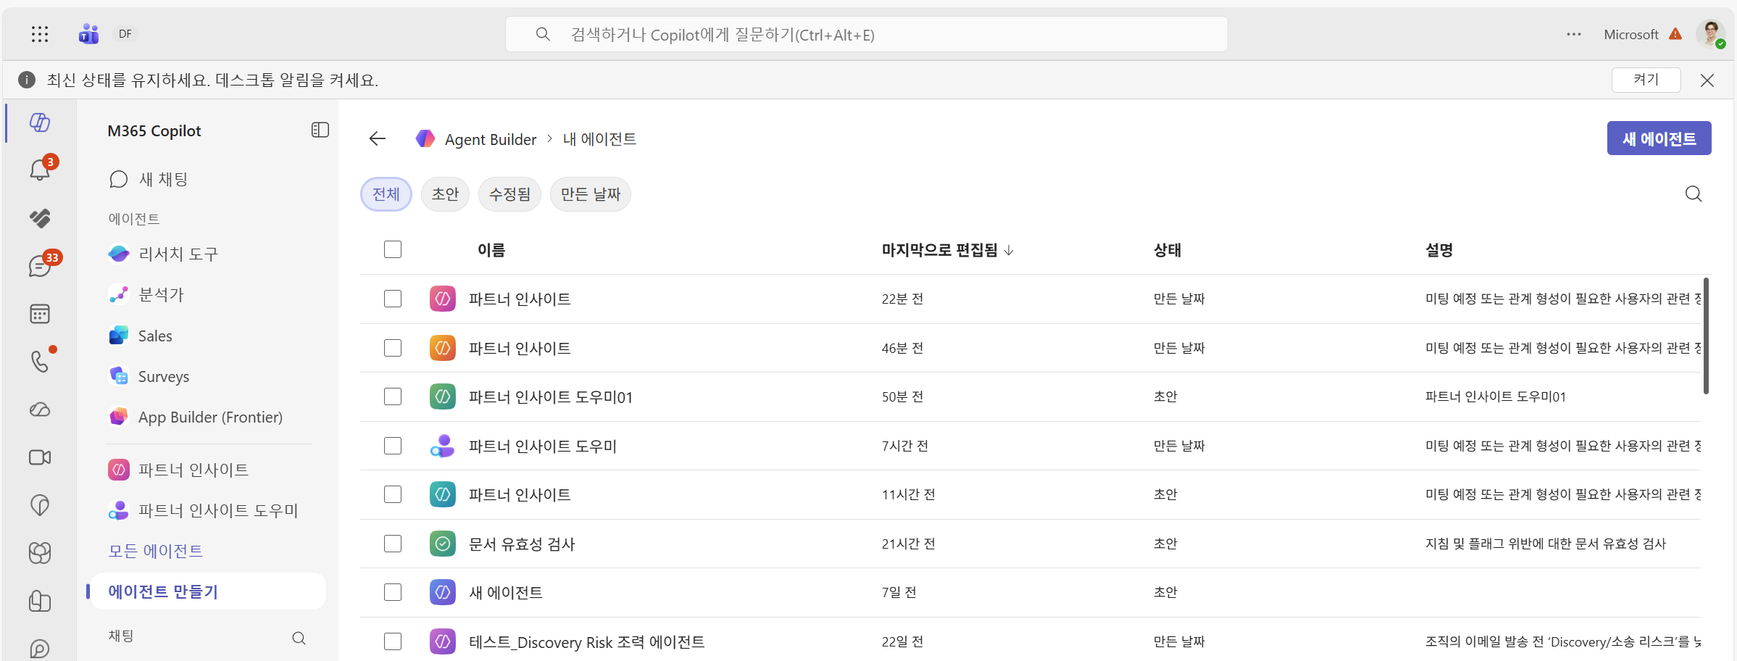Check the select-all checkbox in header
Image resolution: width=1737 pixels, height=661 pixels.
click(393, 249)
